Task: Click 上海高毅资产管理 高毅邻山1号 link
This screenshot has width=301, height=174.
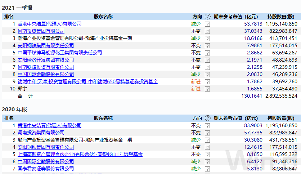Action: click(80, 154)
